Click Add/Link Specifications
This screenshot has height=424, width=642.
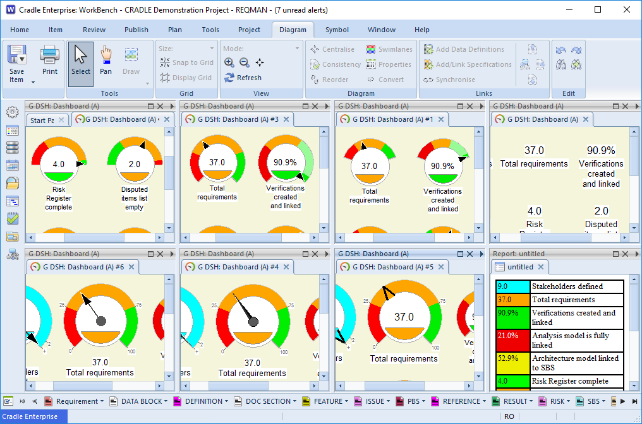468,64
